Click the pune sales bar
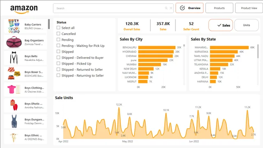 tap(153, 60)
